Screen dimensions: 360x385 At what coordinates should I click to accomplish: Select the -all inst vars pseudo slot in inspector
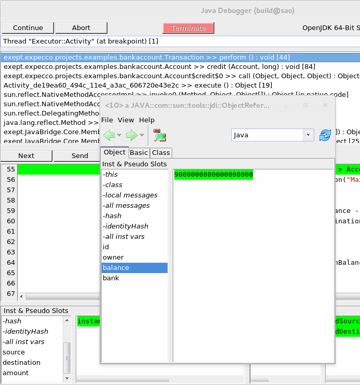click(x=123, y=237)
